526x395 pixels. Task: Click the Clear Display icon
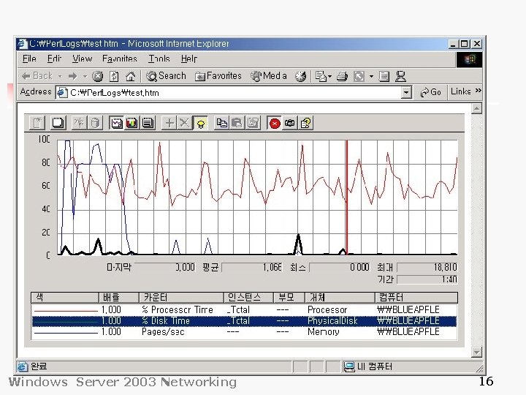(x=58, y=123)
